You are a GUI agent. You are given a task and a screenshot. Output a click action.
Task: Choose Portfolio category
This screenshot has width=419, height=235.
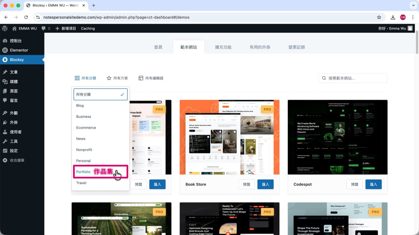100,172
